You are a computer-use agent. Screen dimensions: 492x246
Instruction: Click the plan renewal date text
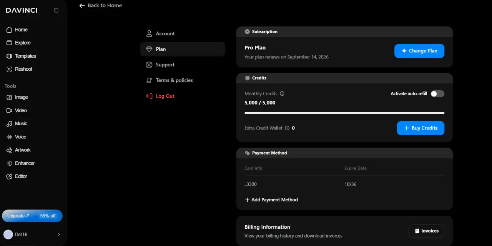tap(286, 57)
